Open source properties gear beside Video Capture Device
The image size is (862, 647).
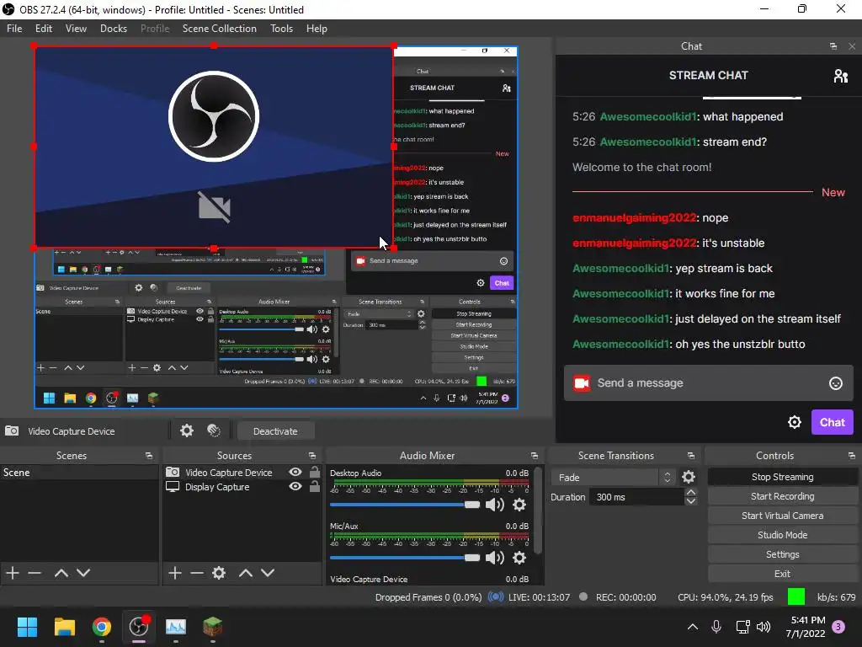(x=187, y=430)
